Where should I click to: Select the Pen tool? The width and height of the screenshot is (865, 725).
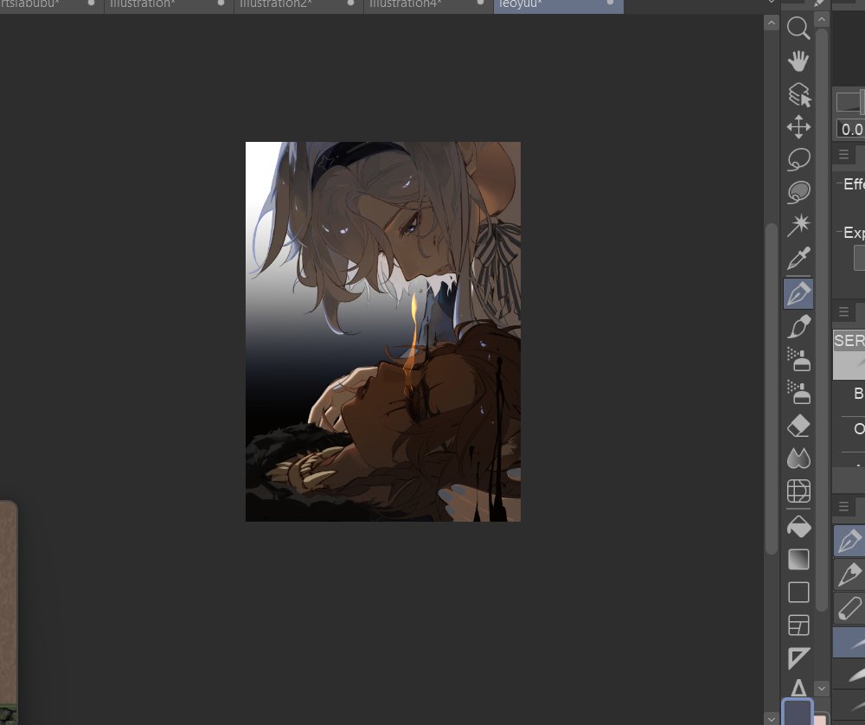[x=798, y=293]
